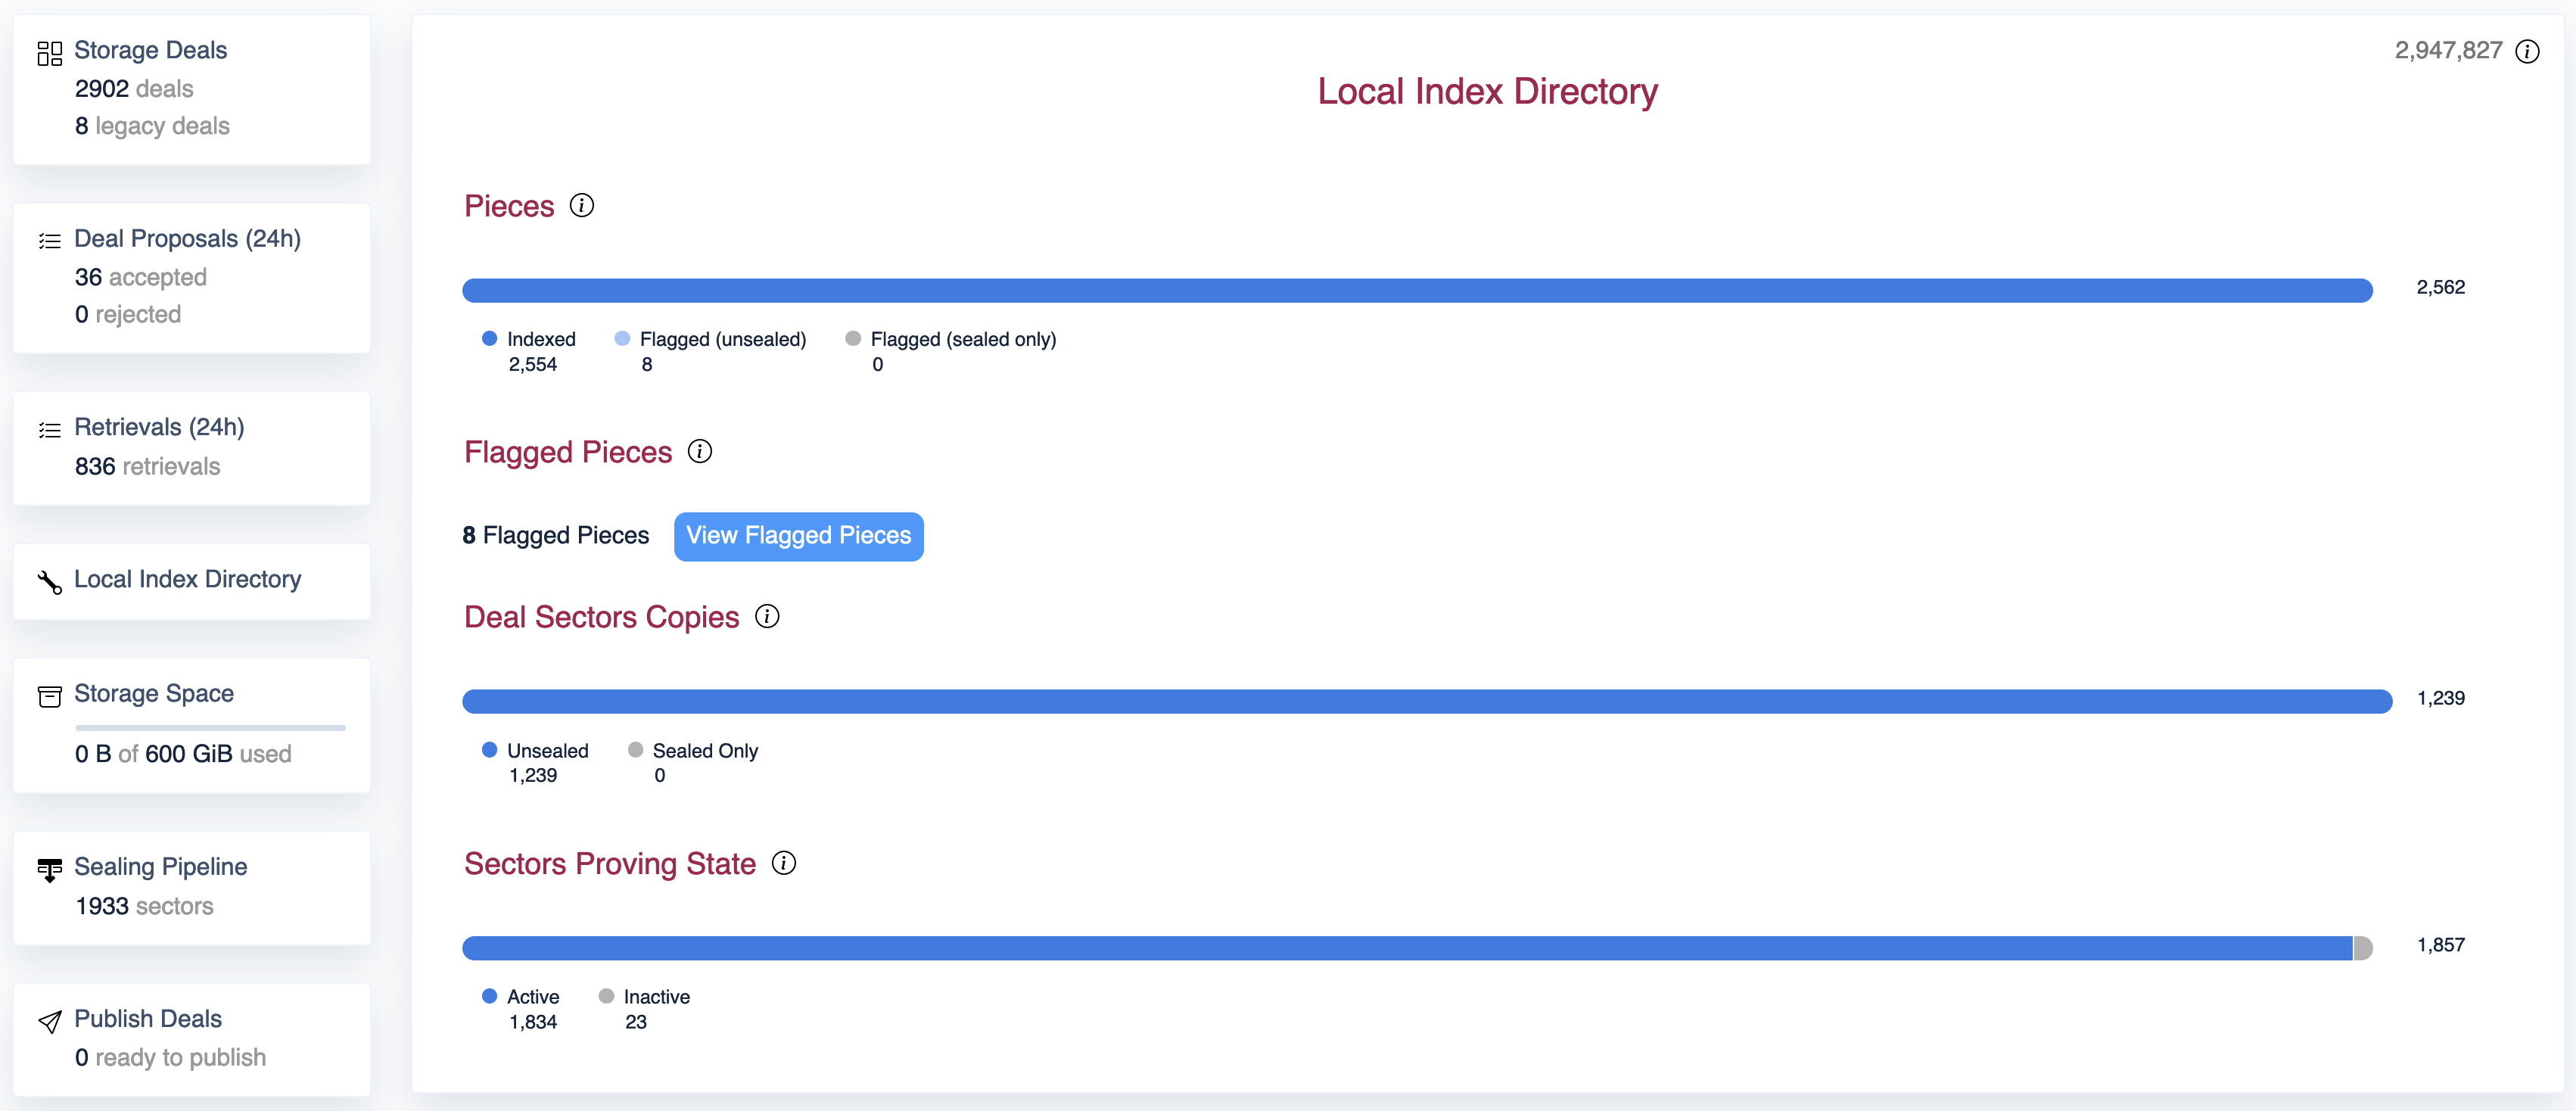2576x1111 pixels.
Task: Click the Retrievals list icon
Action: (49, 430)
